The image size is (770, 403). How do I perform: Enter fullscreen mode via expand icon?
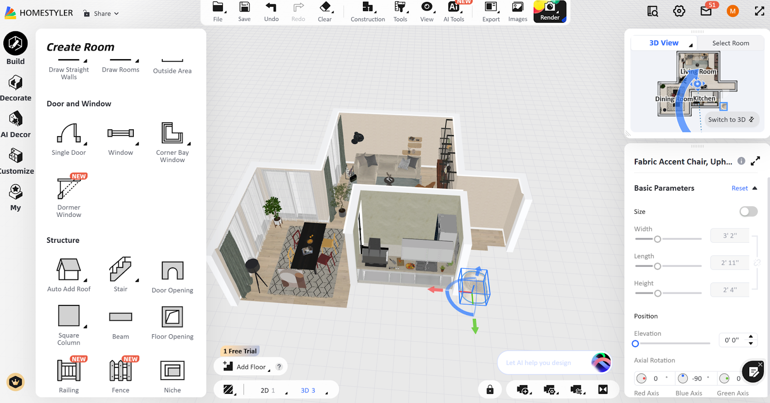click(x=759, y=11)
